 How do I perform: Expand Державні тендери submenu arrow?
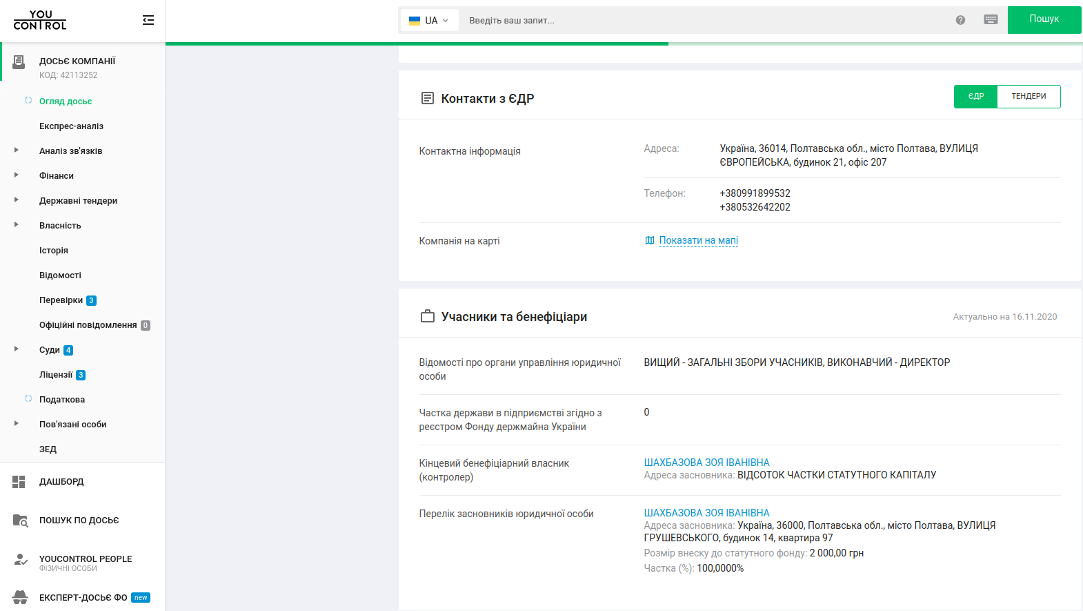17,200
